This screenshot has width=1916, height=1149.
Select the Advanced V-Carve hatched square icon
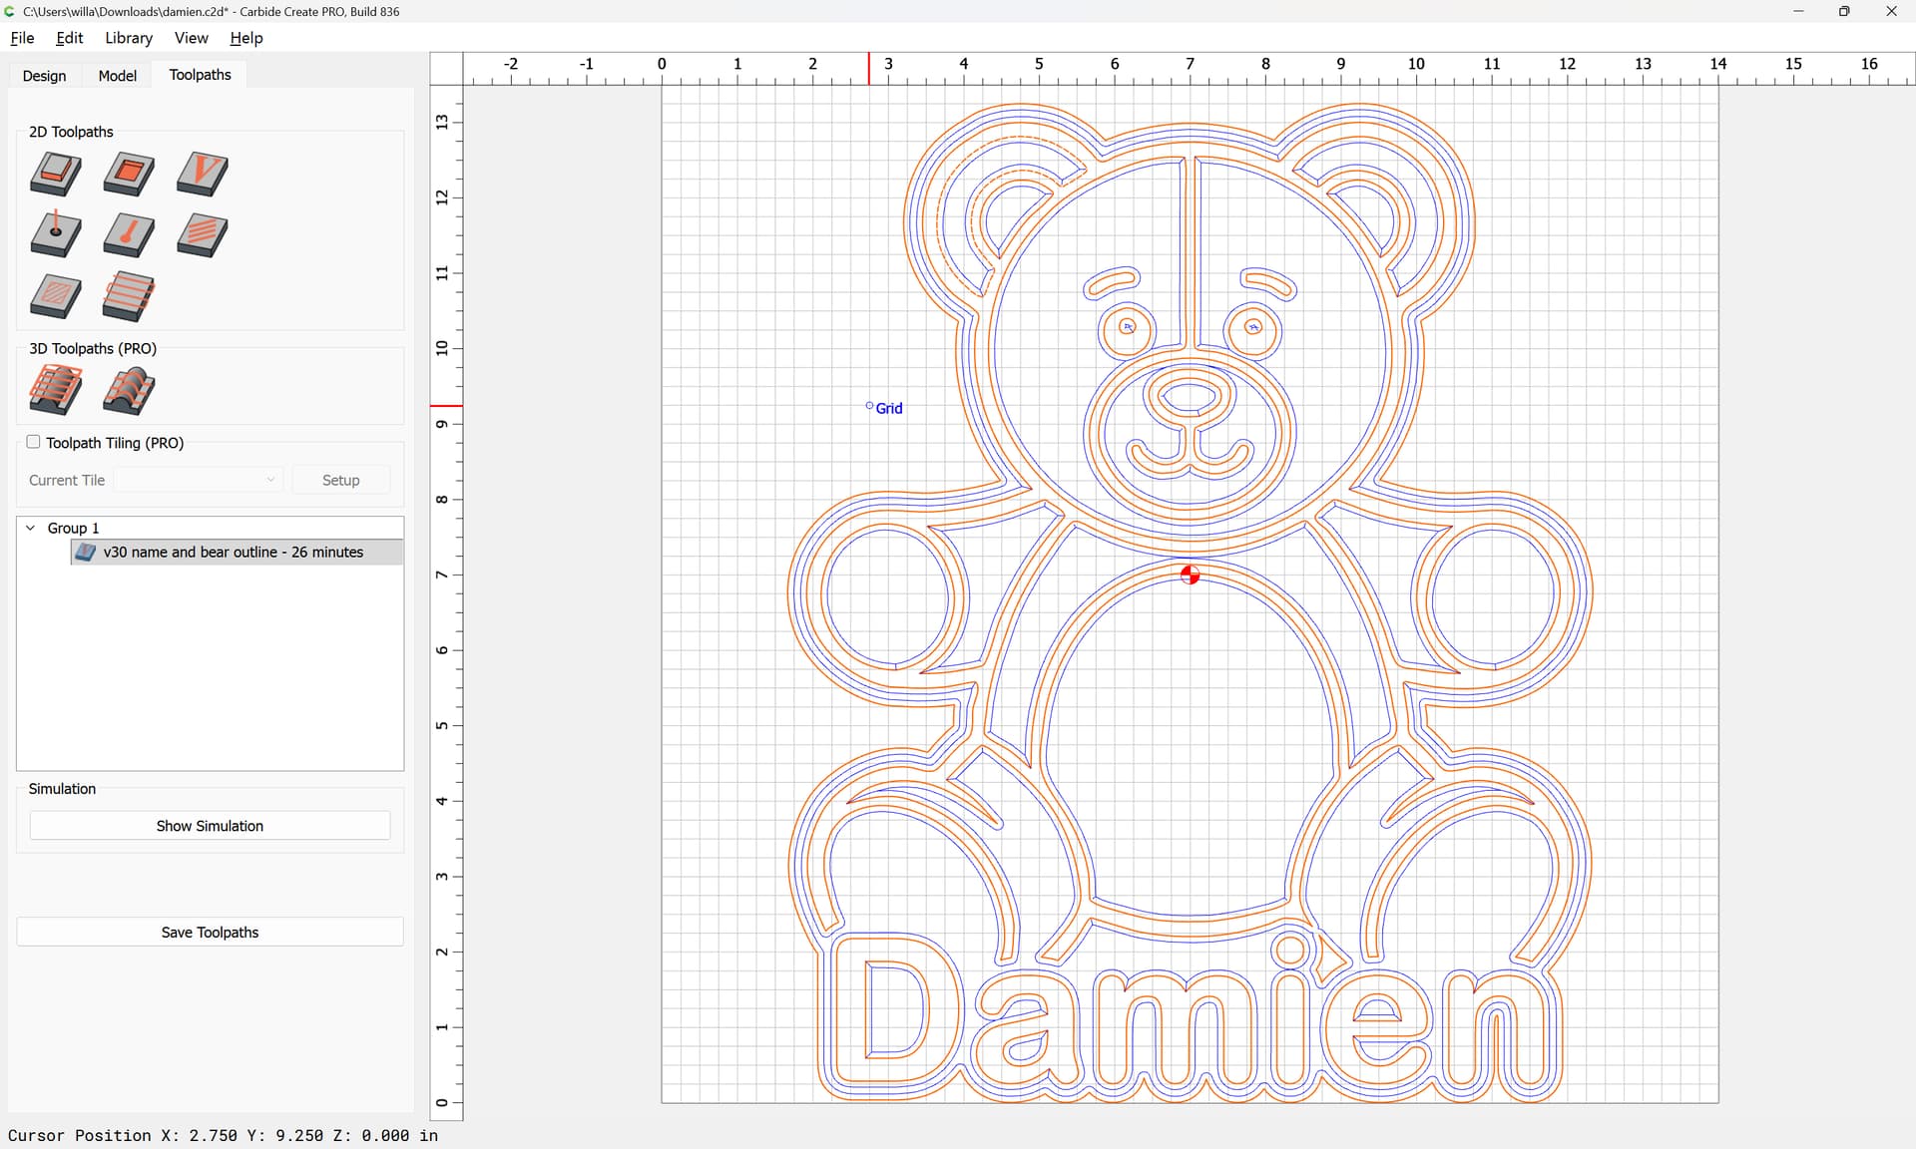(56, 296)
